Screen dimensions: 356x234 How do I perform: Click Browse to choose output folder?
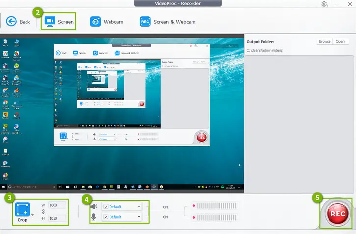pos(325,41)
